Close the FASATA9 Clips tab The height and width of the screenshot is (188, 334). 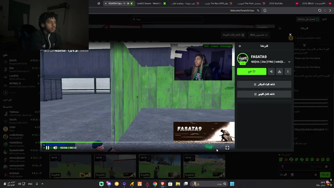coord(106,3)
